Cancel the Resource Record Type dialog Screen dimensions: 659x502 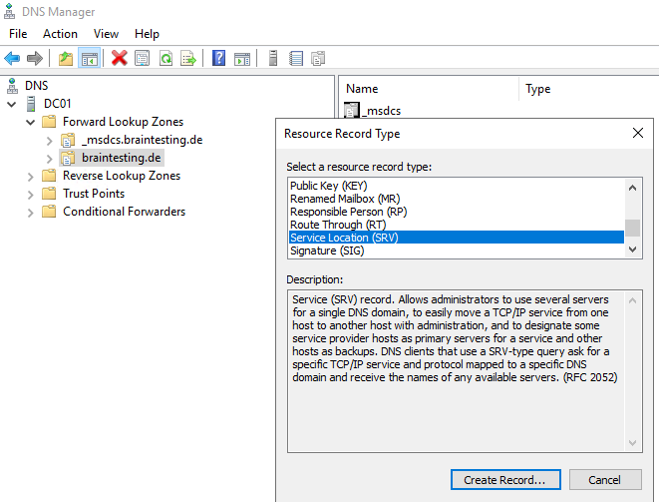click(604, 480)
